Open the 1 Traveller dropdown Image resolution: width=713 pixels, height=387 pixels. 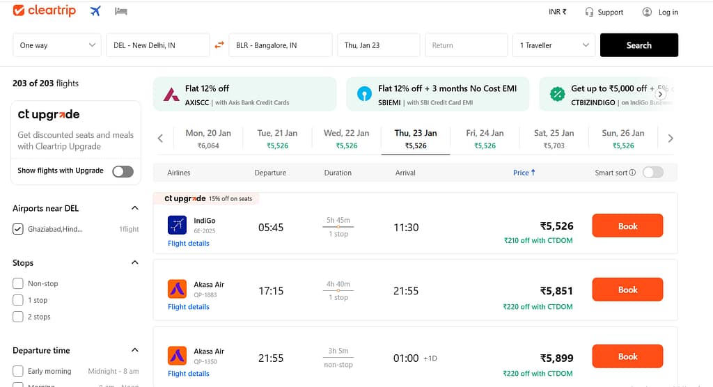[x=554, y=45]
